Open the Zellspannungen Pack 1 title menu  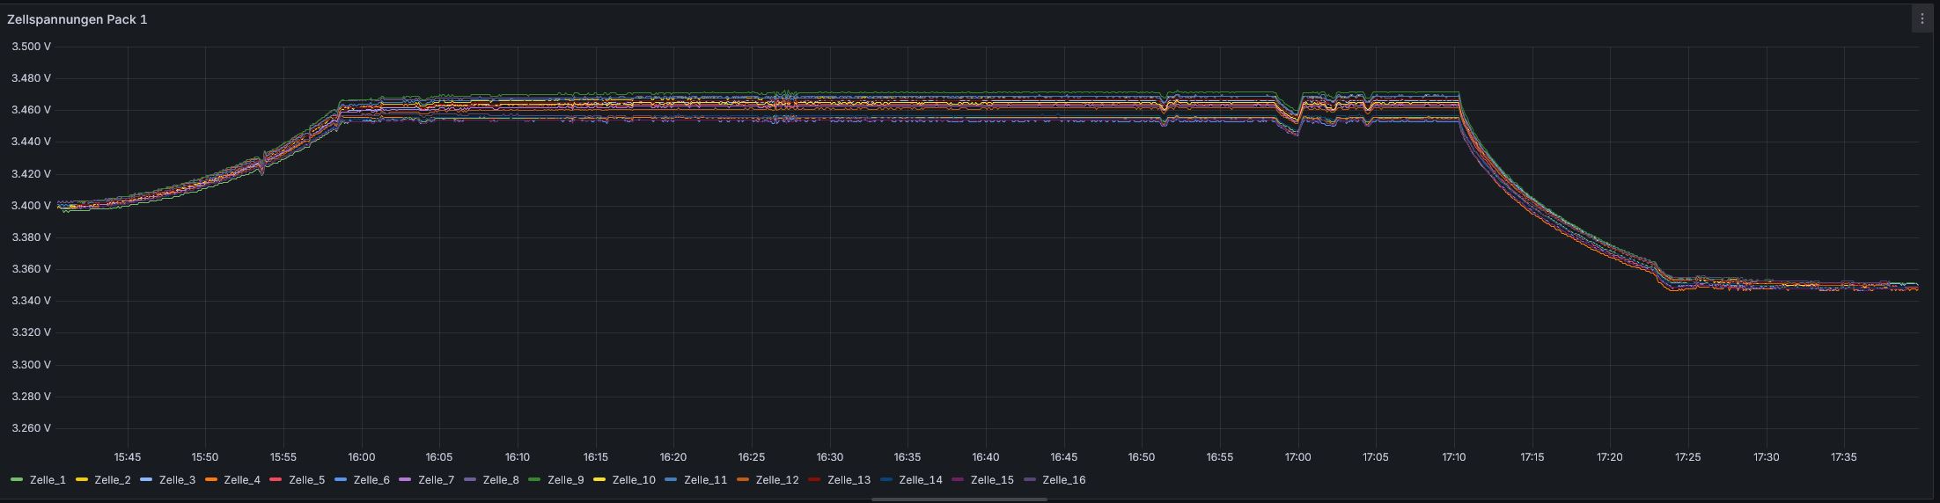coord(77,19)
